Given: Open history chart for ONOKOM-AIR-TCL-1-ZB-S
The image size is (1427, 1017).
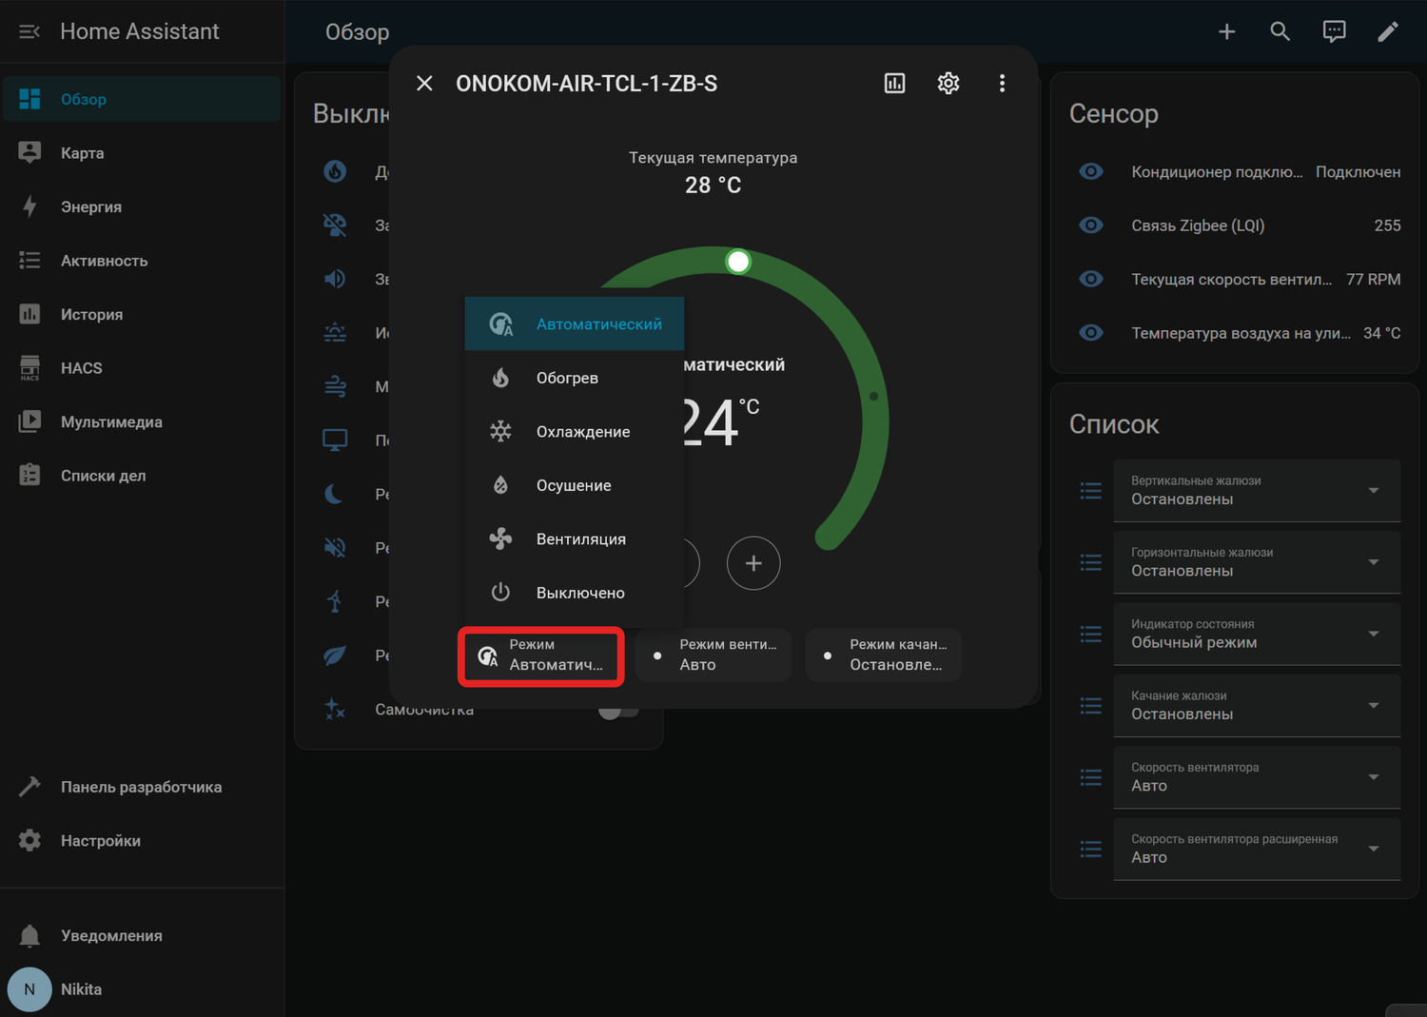Looking at the screenshot, I should (895, 84).
